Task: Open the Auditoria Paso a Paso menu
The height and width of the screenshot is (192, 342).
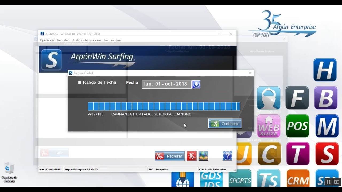Action: coord(87,40)
